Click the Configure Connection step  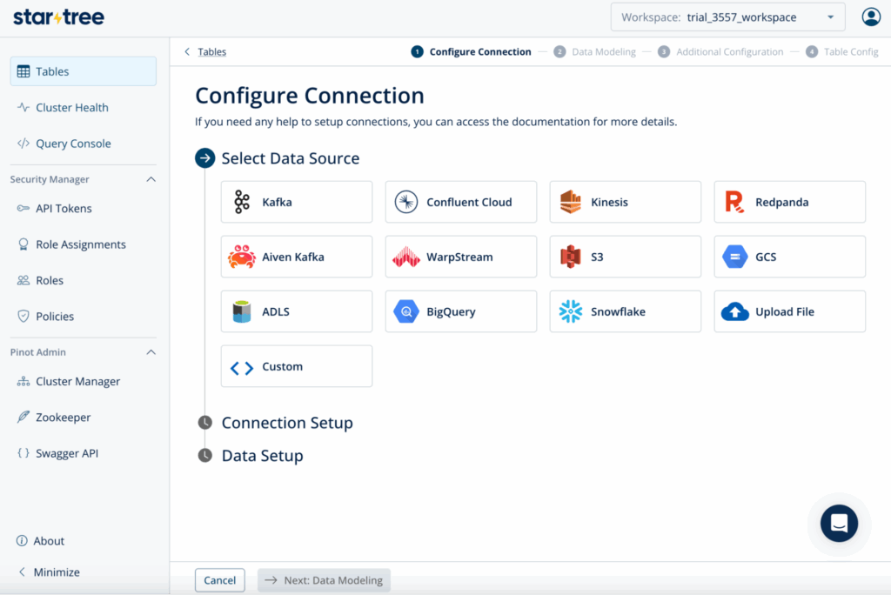pyautogui.click(x=471, y=51)
